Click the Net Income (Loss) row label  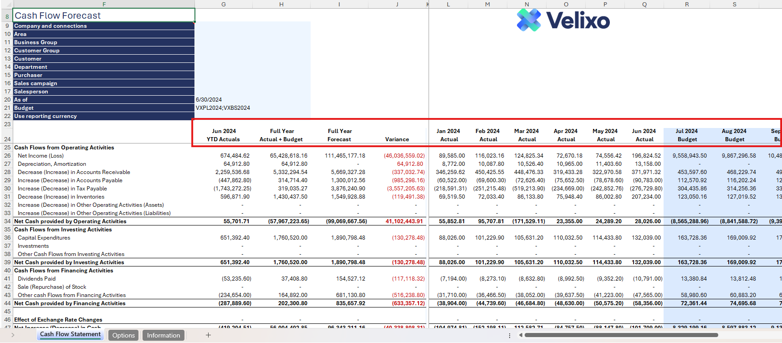pos(41,156)
